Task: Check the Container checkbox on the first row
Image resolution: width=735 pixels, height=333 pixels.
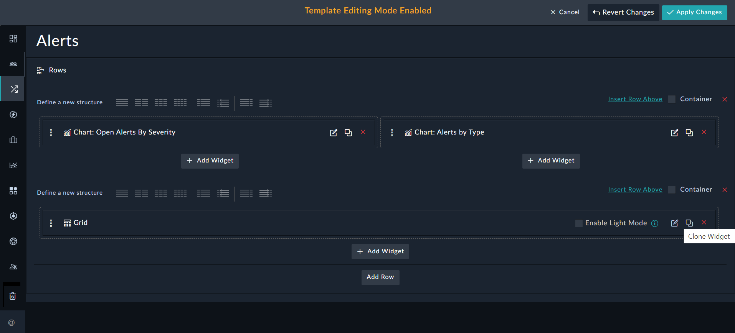Action: (x=672, y=99)
